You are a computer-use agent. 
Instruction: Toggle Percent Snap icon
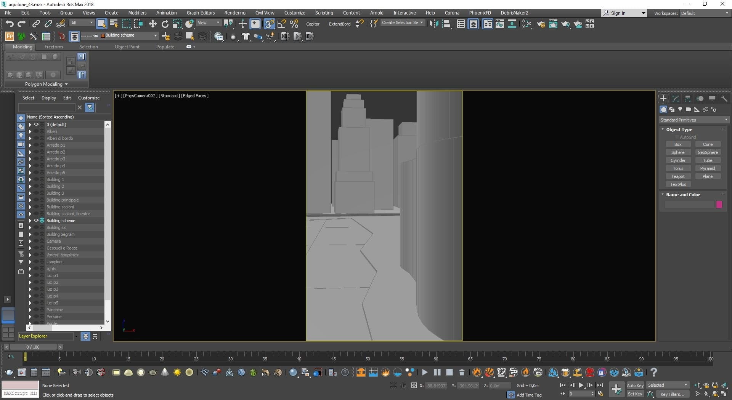(294, 24)
